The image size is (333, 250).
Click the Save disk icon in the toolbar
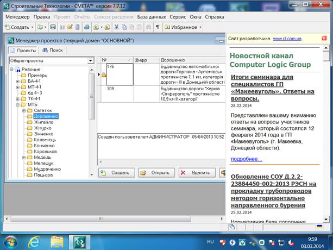tap(53, 27)
